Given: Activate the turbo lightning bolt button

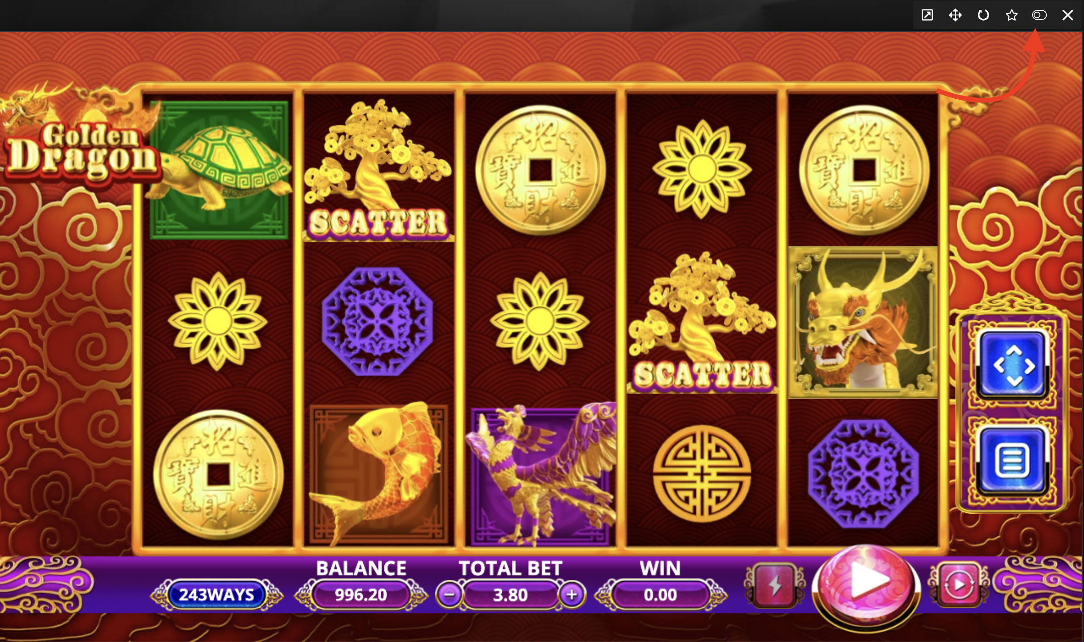Looking at the screenshot, I should [775, 586].
